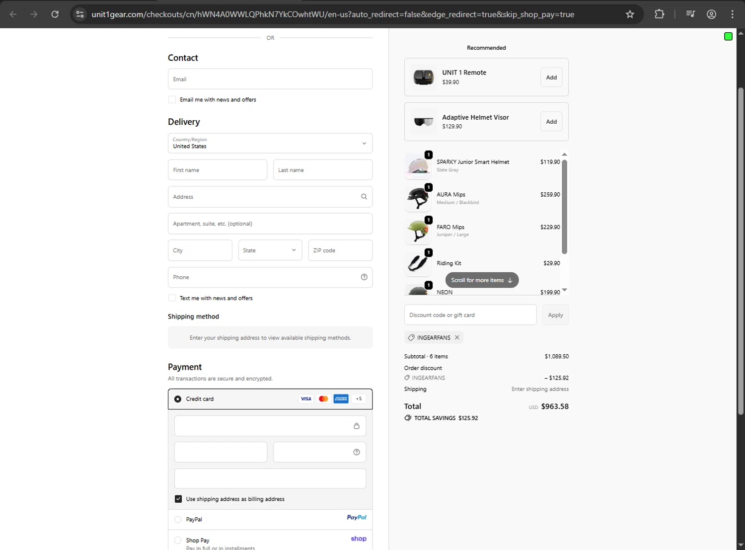
Task: Open Country/Region dropdown
Action: 270,143
